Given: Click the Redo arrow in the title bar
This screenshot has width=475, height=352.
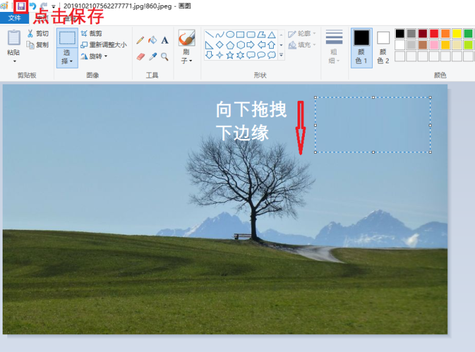Looking at the screenshot, I should pos(44,6).
